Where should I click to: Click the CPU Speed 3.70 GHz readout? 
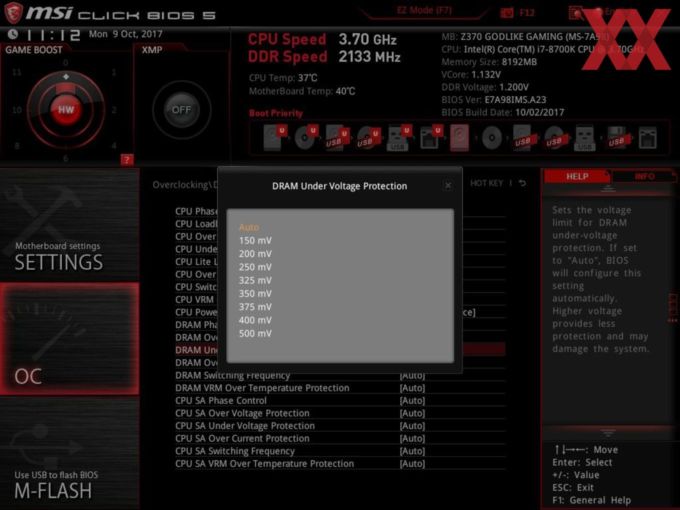[322, 39]
